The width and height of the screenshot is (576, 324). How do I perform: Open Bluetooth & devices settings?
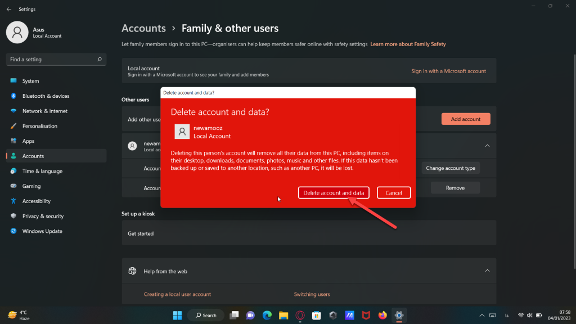(x=46, y=96)
